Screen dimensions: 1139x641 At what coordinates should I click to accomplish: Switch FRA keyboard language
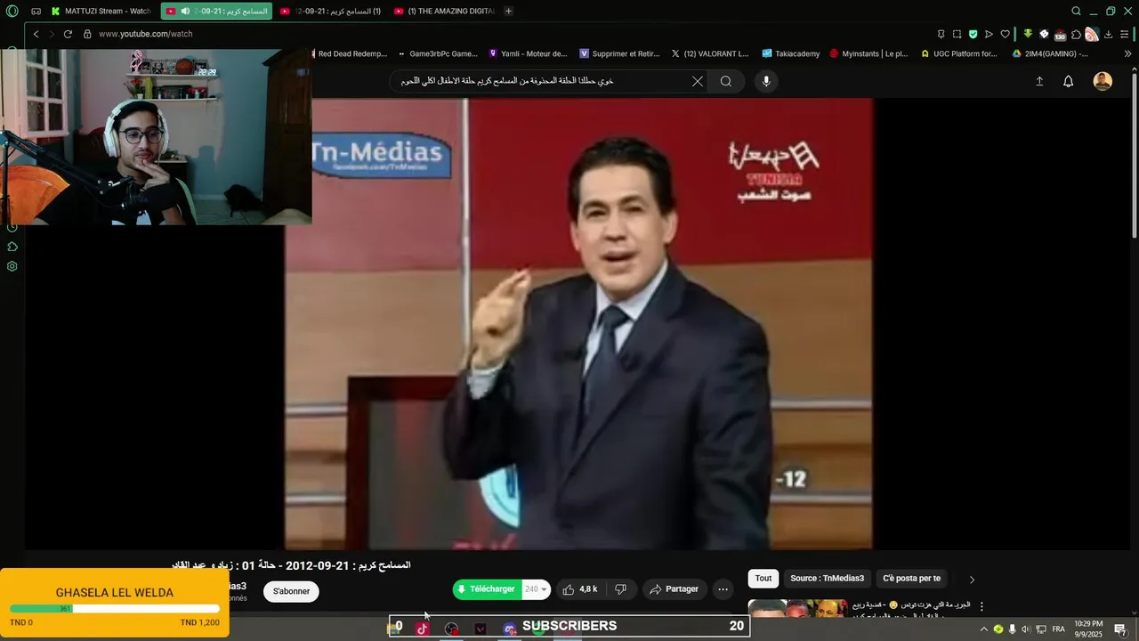[1059, 629]
